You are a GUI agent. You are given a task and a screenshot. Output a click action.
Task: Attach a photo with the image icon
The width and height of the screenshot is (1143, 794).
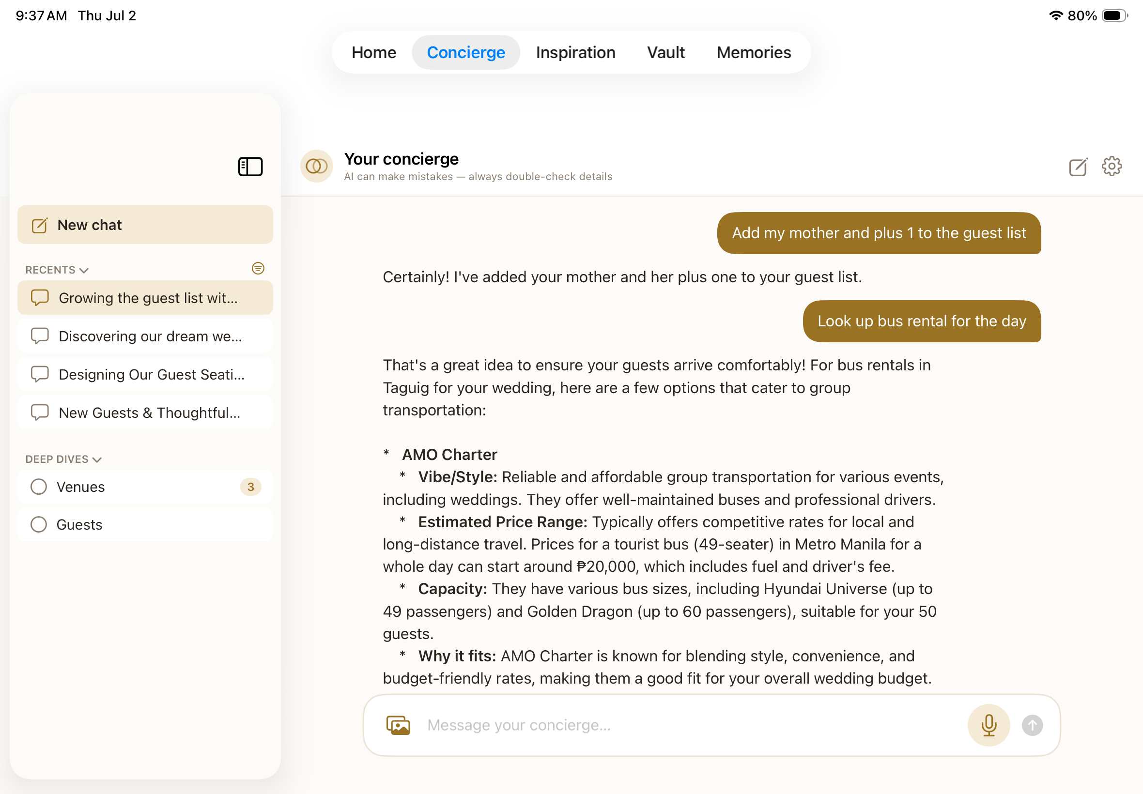(398, 725)
